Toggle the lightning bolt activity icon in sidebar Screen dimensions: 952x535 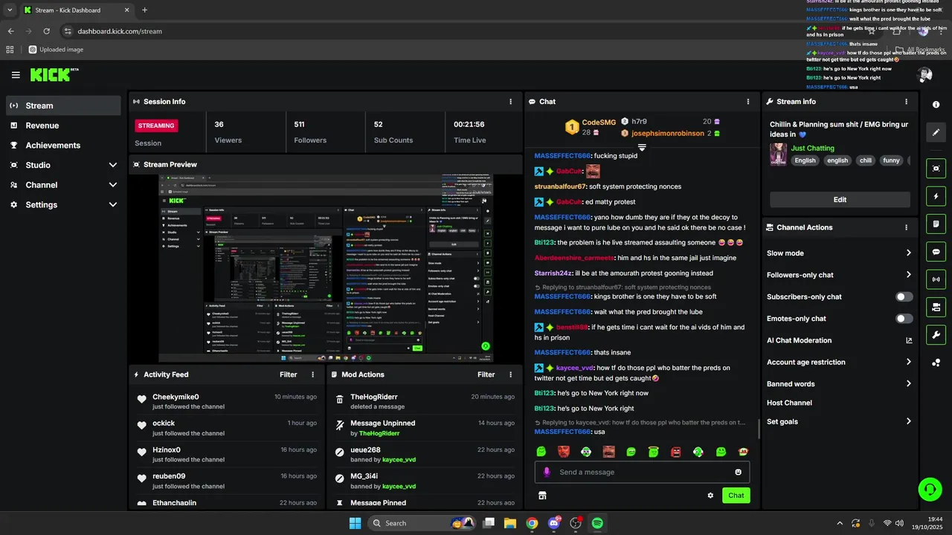936,196
